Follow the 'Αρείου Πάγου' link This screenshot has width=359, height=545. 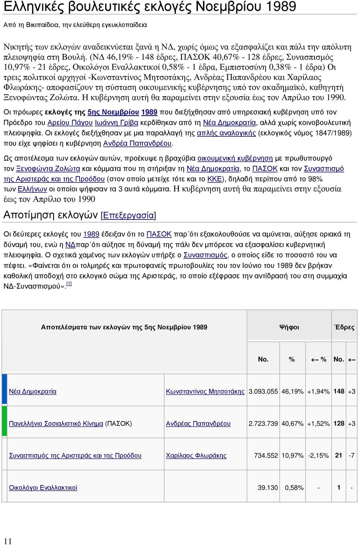(70, 122)
